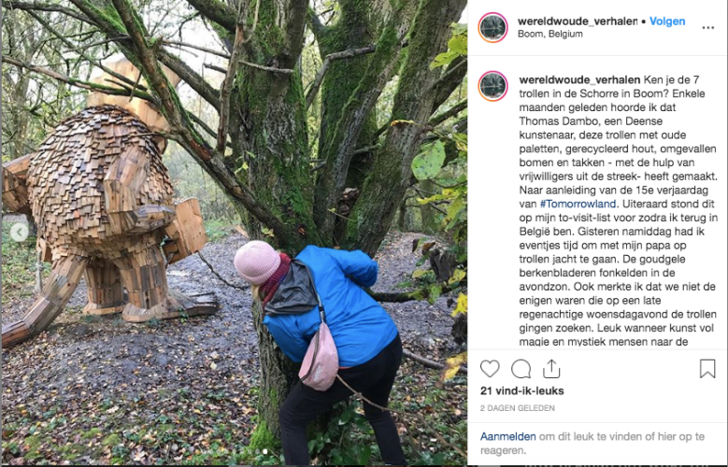The height and width of the screenshot is (467, 728).
Task: Share the post using the share icon
Action: coord(551,369)
